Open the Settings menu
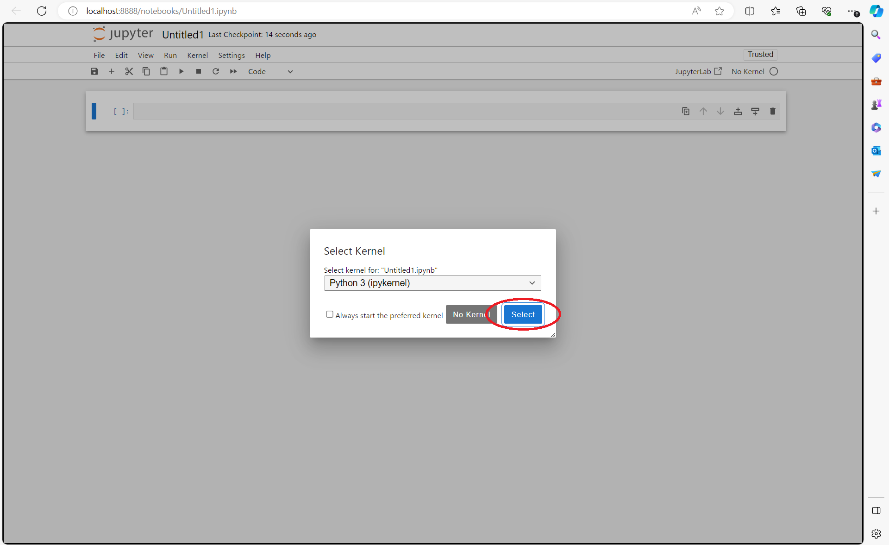This screenshot has width=889, height=545. pos(232,55)
